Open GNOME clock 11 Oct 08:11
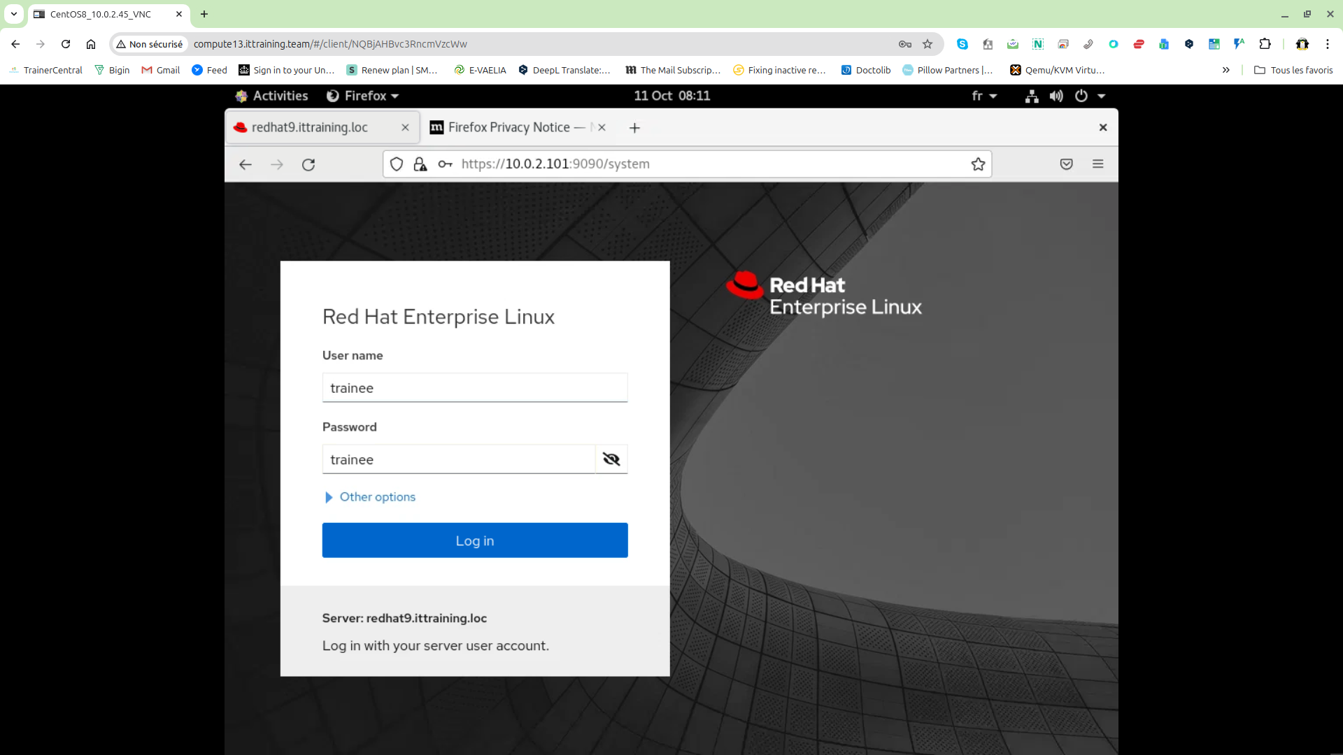This screenshot has width=1343, height=755. 671,96
